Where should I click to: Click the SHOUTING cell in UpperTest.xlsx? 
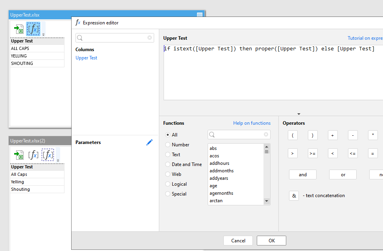[x=37, y=63]
